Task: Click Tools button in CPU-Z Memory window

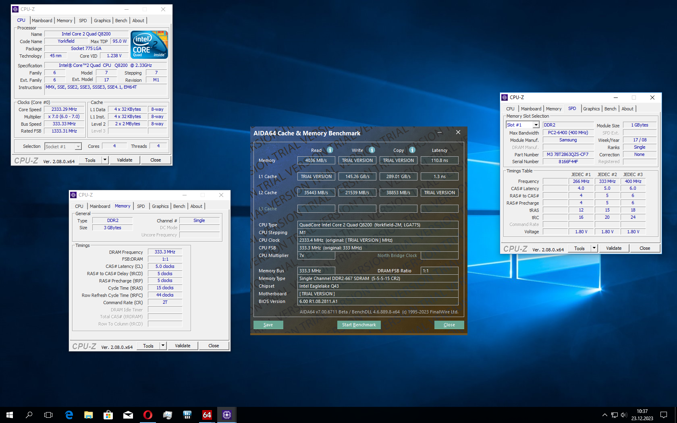Action: coord(148,346)
